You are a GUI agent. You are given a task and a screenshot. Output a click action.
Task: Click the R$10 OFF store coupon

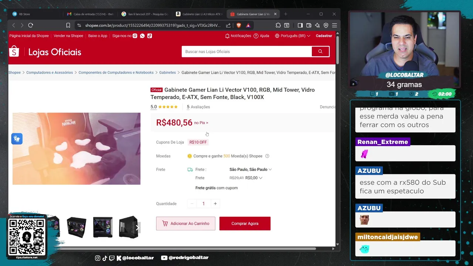[x=198, y=142]
